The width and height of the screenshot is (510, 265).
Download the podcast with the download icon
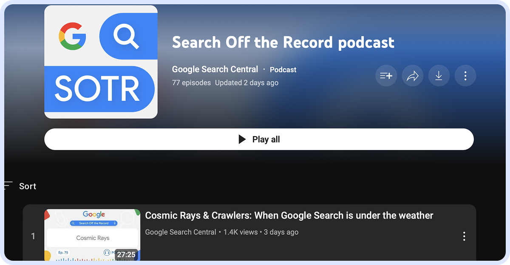coord(439,76)
